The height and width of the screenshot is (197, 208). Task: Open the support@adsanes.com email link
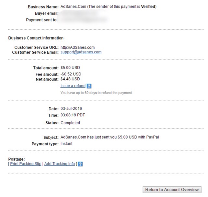[x=81, y=52]
